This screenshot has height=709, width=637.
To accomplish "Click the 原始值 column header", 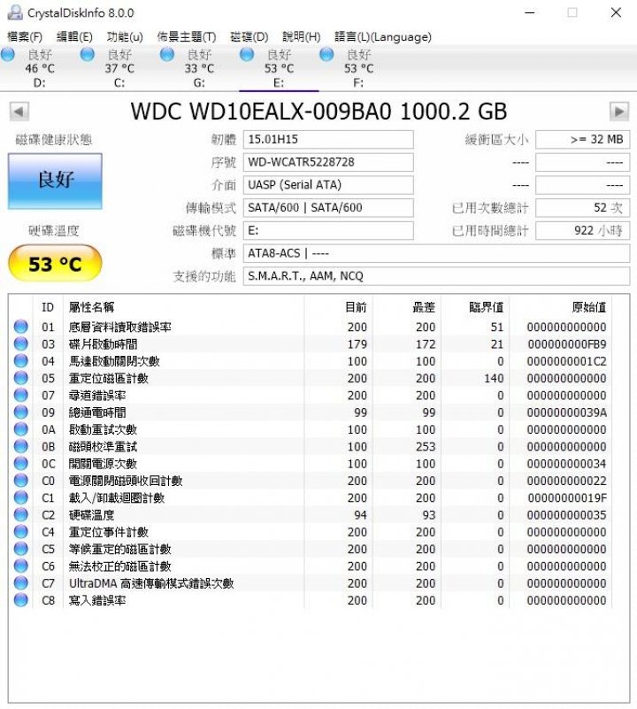I will 588,307.
